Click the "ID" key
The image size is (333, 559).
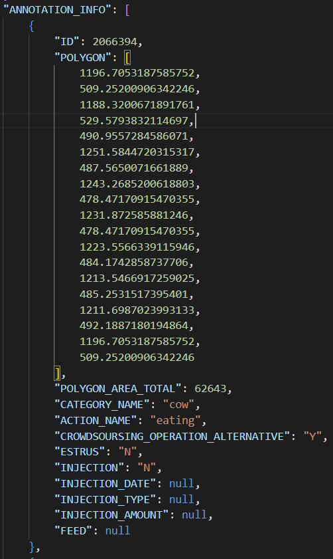click(x=67, y=42)
